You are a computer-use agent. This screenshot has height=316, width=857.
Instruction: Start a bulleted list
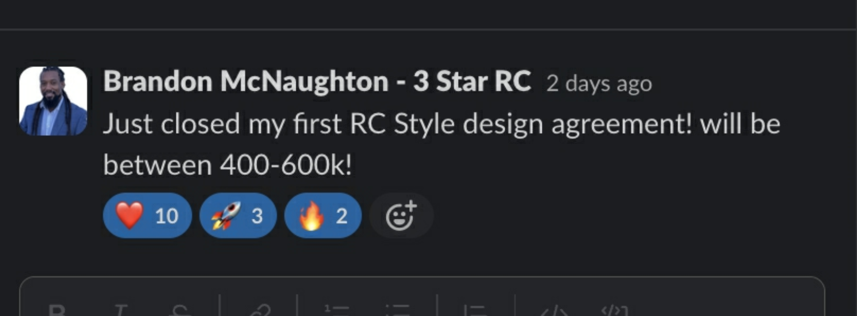tap(397, 310)
